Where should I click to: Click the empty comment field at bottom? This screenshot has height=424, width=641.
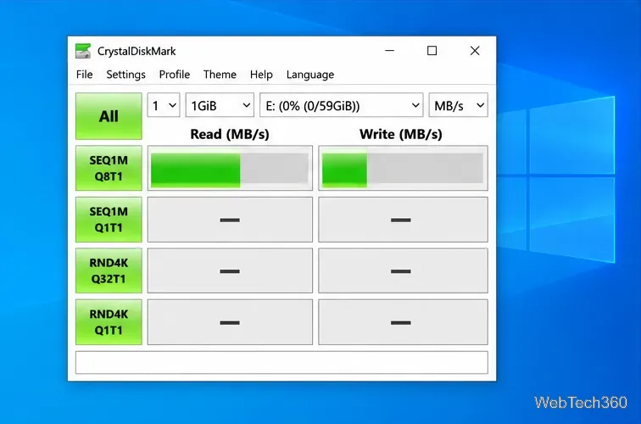pyautogui.click(x=281, y=362)
